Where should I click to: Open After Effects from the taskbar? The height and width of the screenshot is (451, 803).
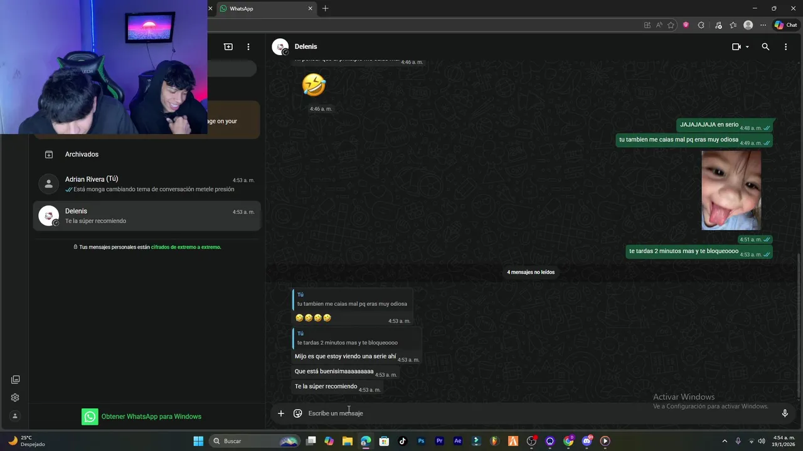click(458, 441)
